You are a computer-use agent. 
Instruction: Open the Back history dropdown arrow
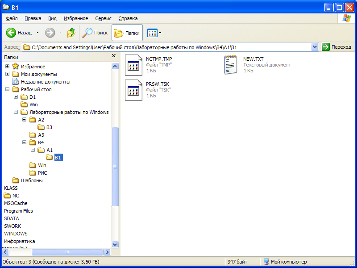[38, 33]
